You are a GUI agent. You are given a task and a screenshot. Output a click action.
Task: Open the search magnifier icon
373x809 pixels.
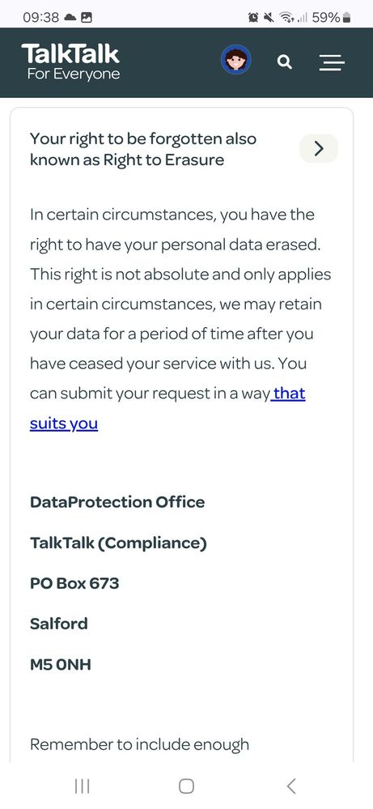(x=285, y=62)
